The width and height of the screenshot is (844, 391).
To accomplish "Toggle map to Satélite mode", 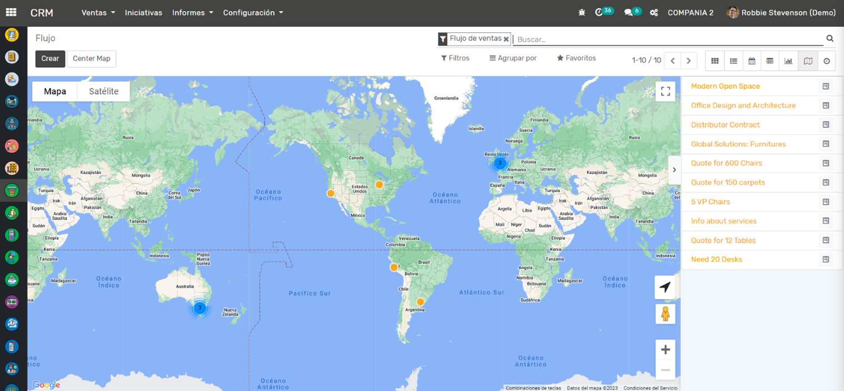I will point(103,91).
